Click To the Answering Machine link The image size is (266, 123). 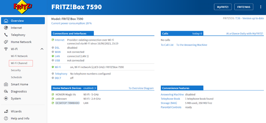pyautogui.click(x=192, y=45)
